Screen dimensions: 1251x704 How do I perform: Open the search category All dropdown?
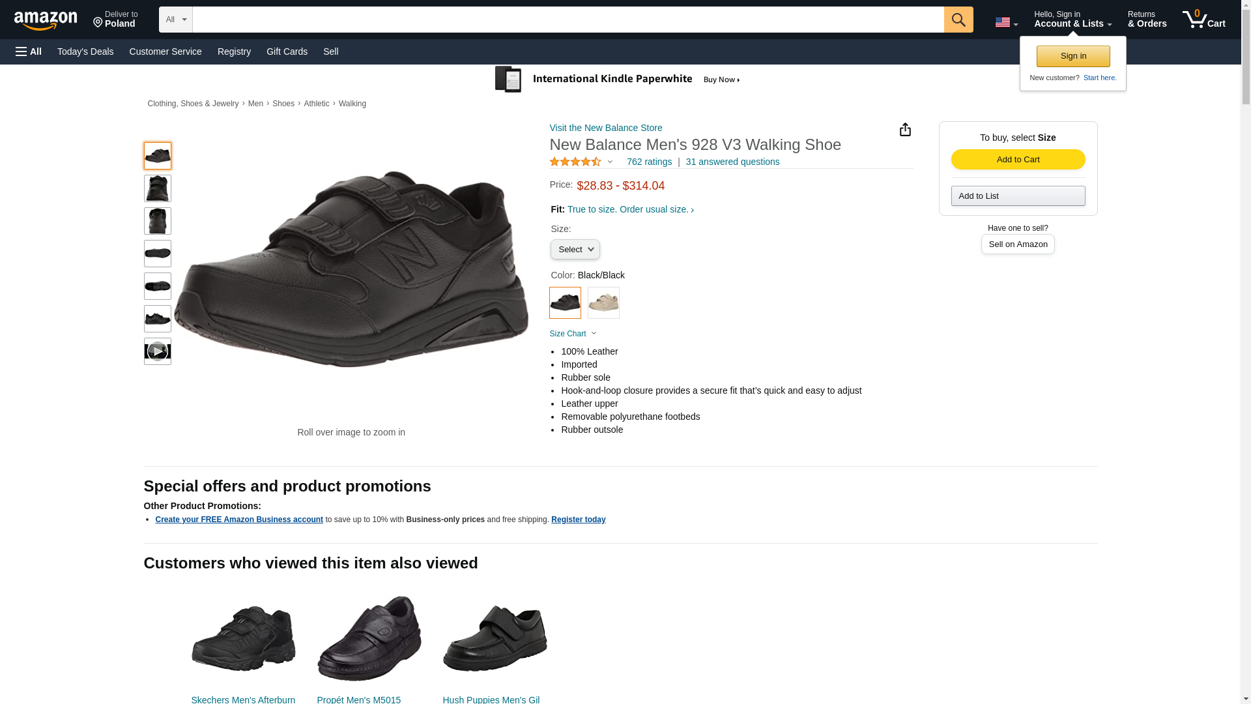point(176,20)
